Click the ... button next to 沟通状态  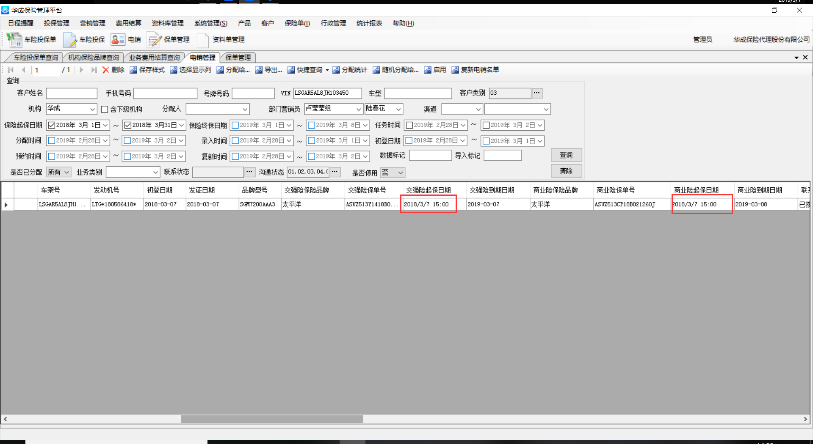[x=335, y=172]
